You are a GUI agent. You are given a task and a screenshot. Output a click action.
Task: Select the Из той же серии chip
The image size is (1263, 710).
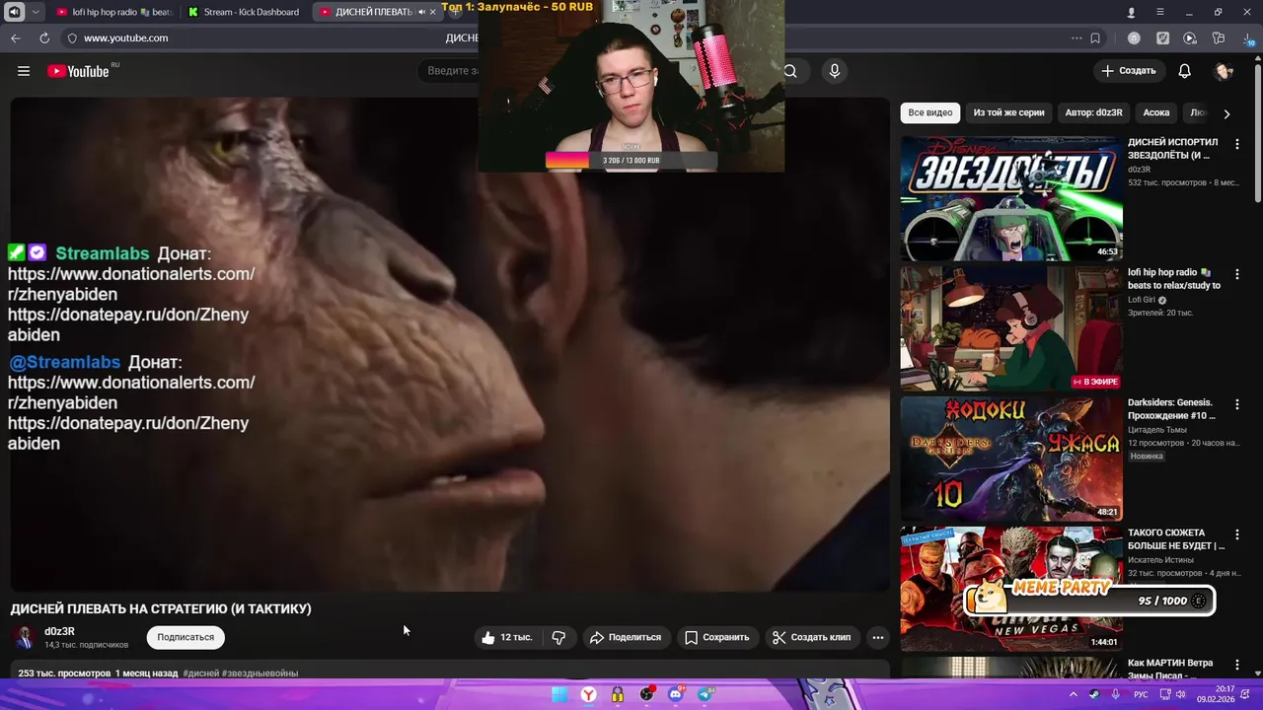click(1008, 112)
